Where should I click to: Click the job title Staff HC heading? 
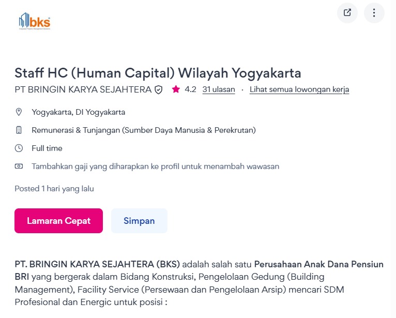click(x=158, y=73)
